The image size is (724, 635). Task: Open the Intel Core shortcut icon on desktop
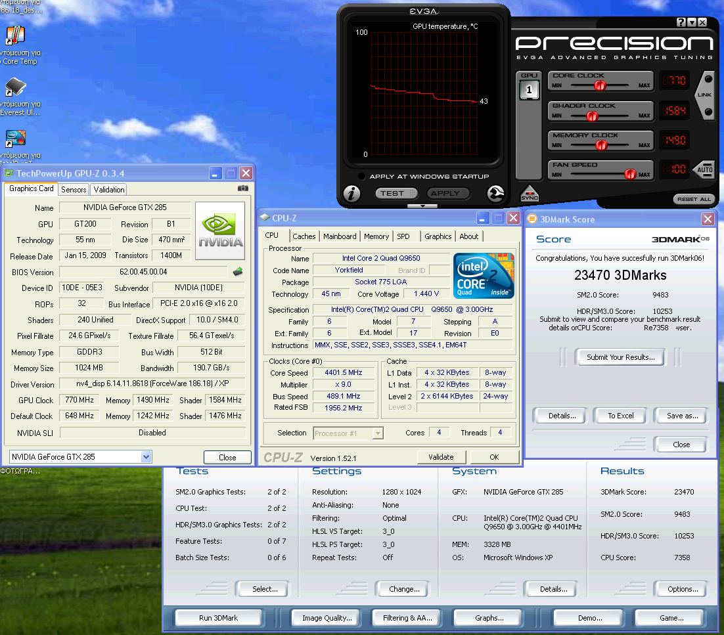click(14, 138)
